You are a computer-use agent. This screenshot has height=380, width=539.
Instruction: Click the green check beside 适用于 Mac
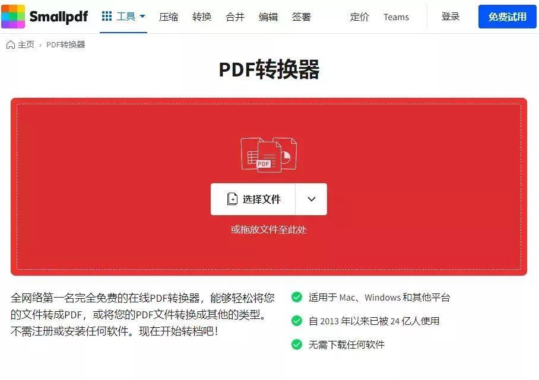297,297
